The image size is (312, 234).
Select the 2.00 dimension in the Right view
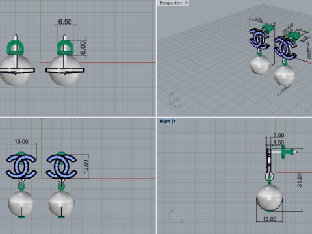coord(279,136)
